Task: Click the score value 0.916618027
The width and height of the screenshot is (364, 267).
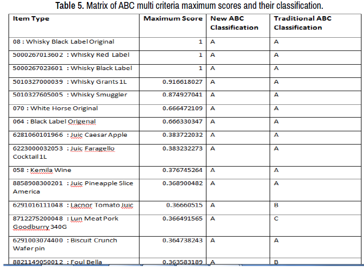Action: (182, 82)
